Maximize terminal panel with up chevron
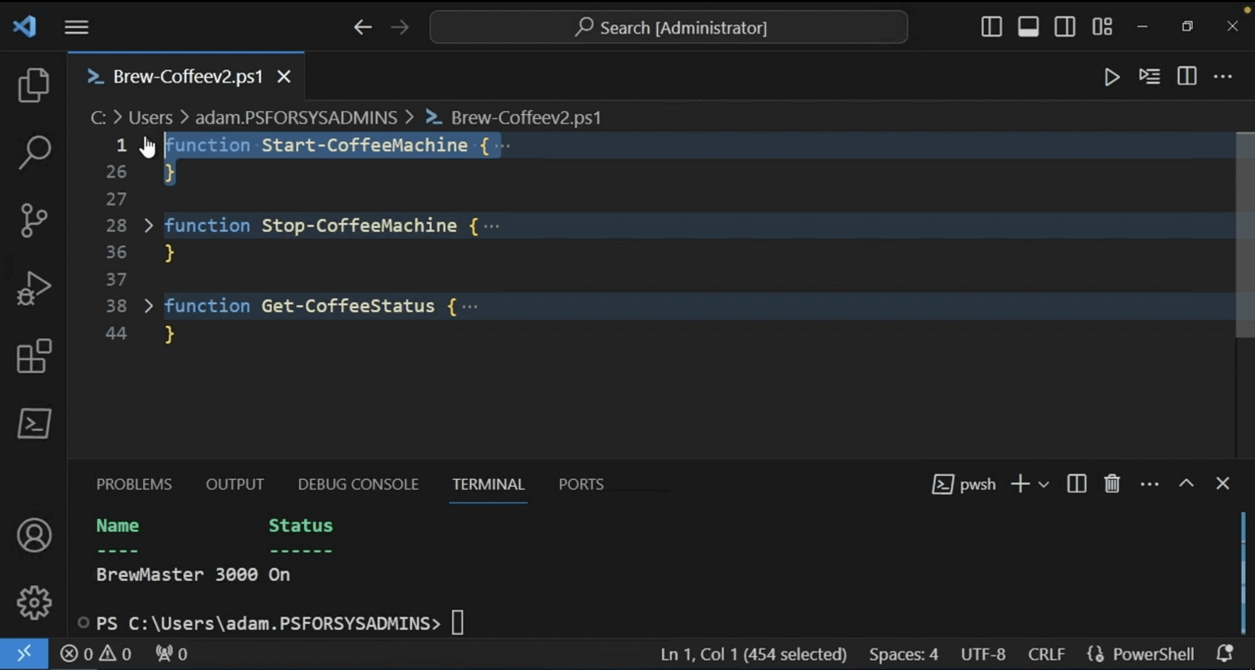The height and width of the screenshot is (670, 1255). tap(1186, 484)
